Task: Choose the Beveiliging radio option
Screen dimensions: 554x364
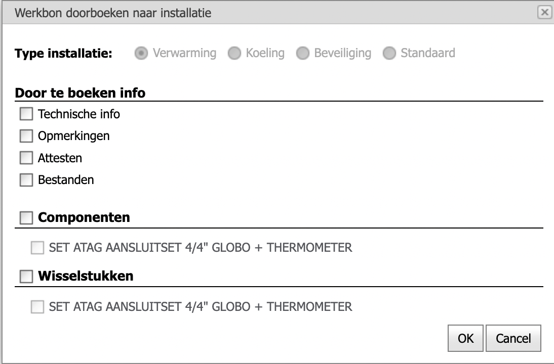Action: coord(303,53)
